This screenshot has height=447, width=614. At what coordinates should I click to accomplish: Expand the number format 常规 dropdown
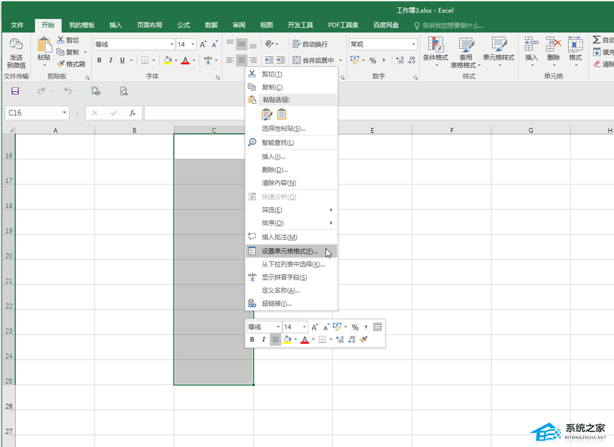tap(413, 45)
